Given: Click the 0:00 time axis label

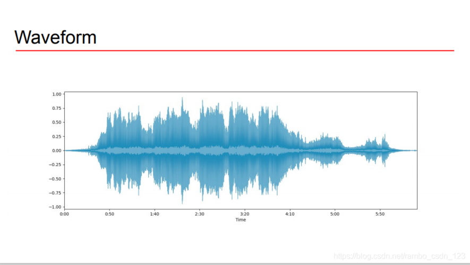Looking at the screenshot, I should coord(64,214).
